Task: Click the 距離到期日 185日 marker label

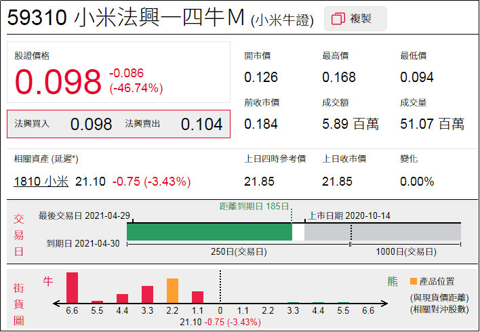Action: (x=254, y=206)
